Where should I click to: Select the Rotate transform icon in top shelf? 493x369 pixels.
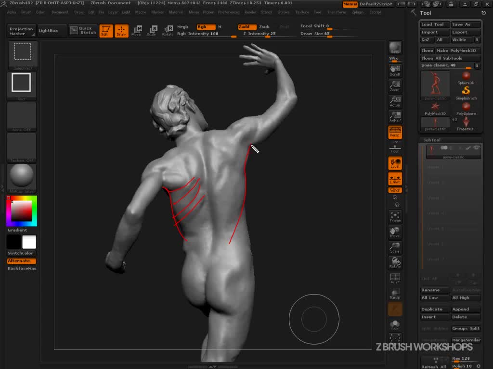[x=168, y=31]
